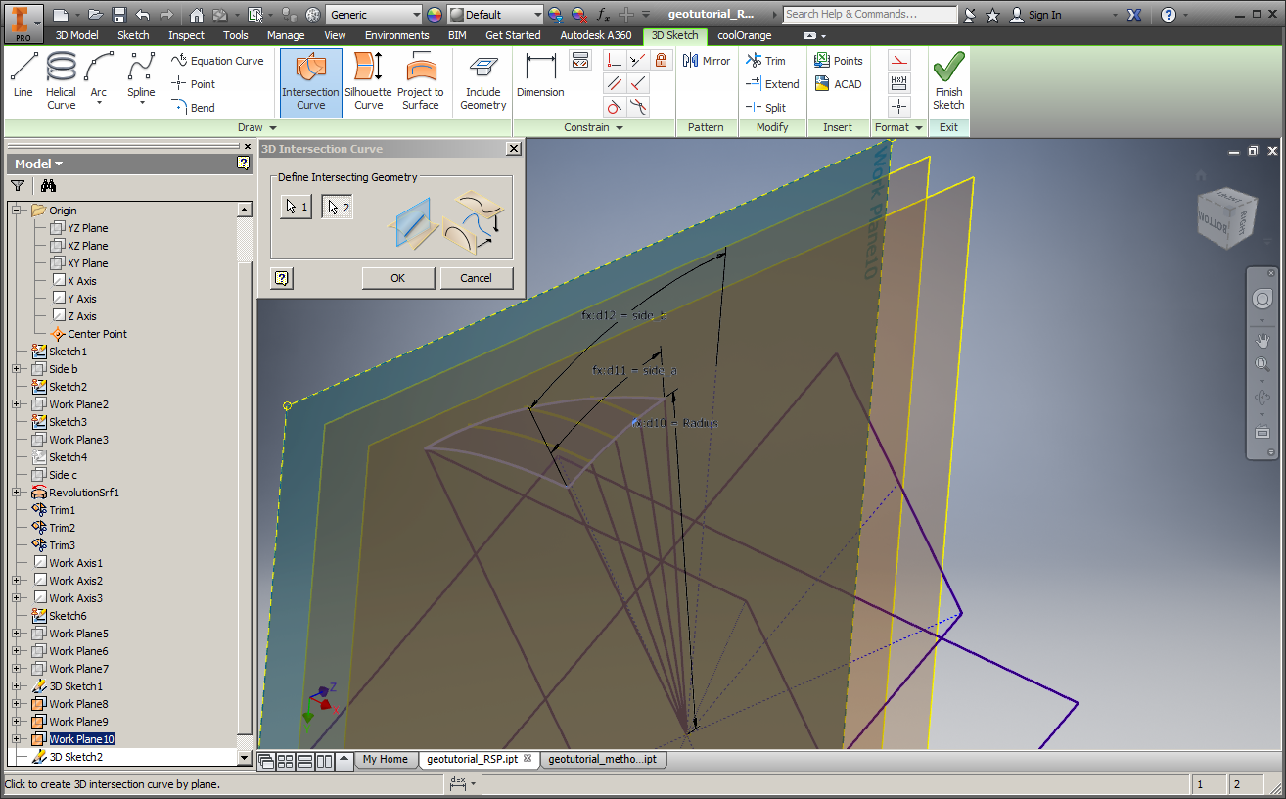
Task: Insert ACAD file
Action: (839, 84)
